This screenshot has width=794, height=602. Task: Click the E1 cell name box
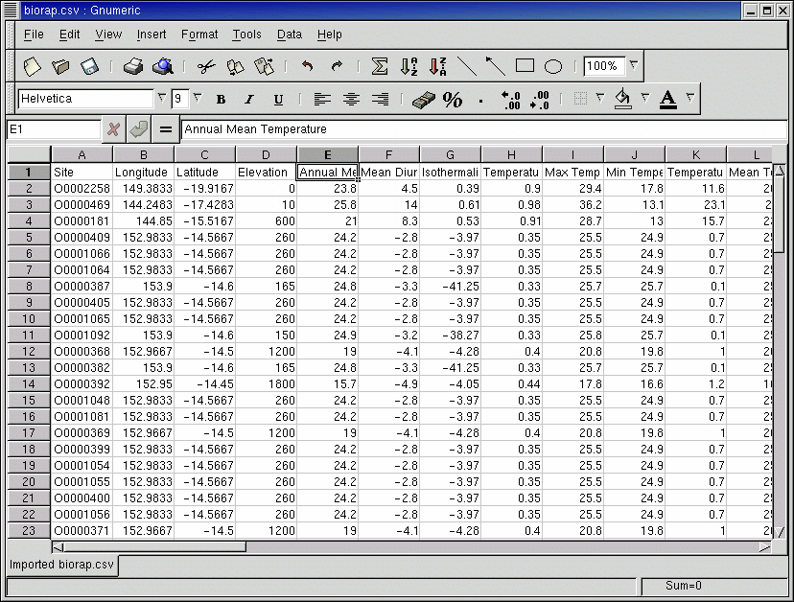point(53,129)
